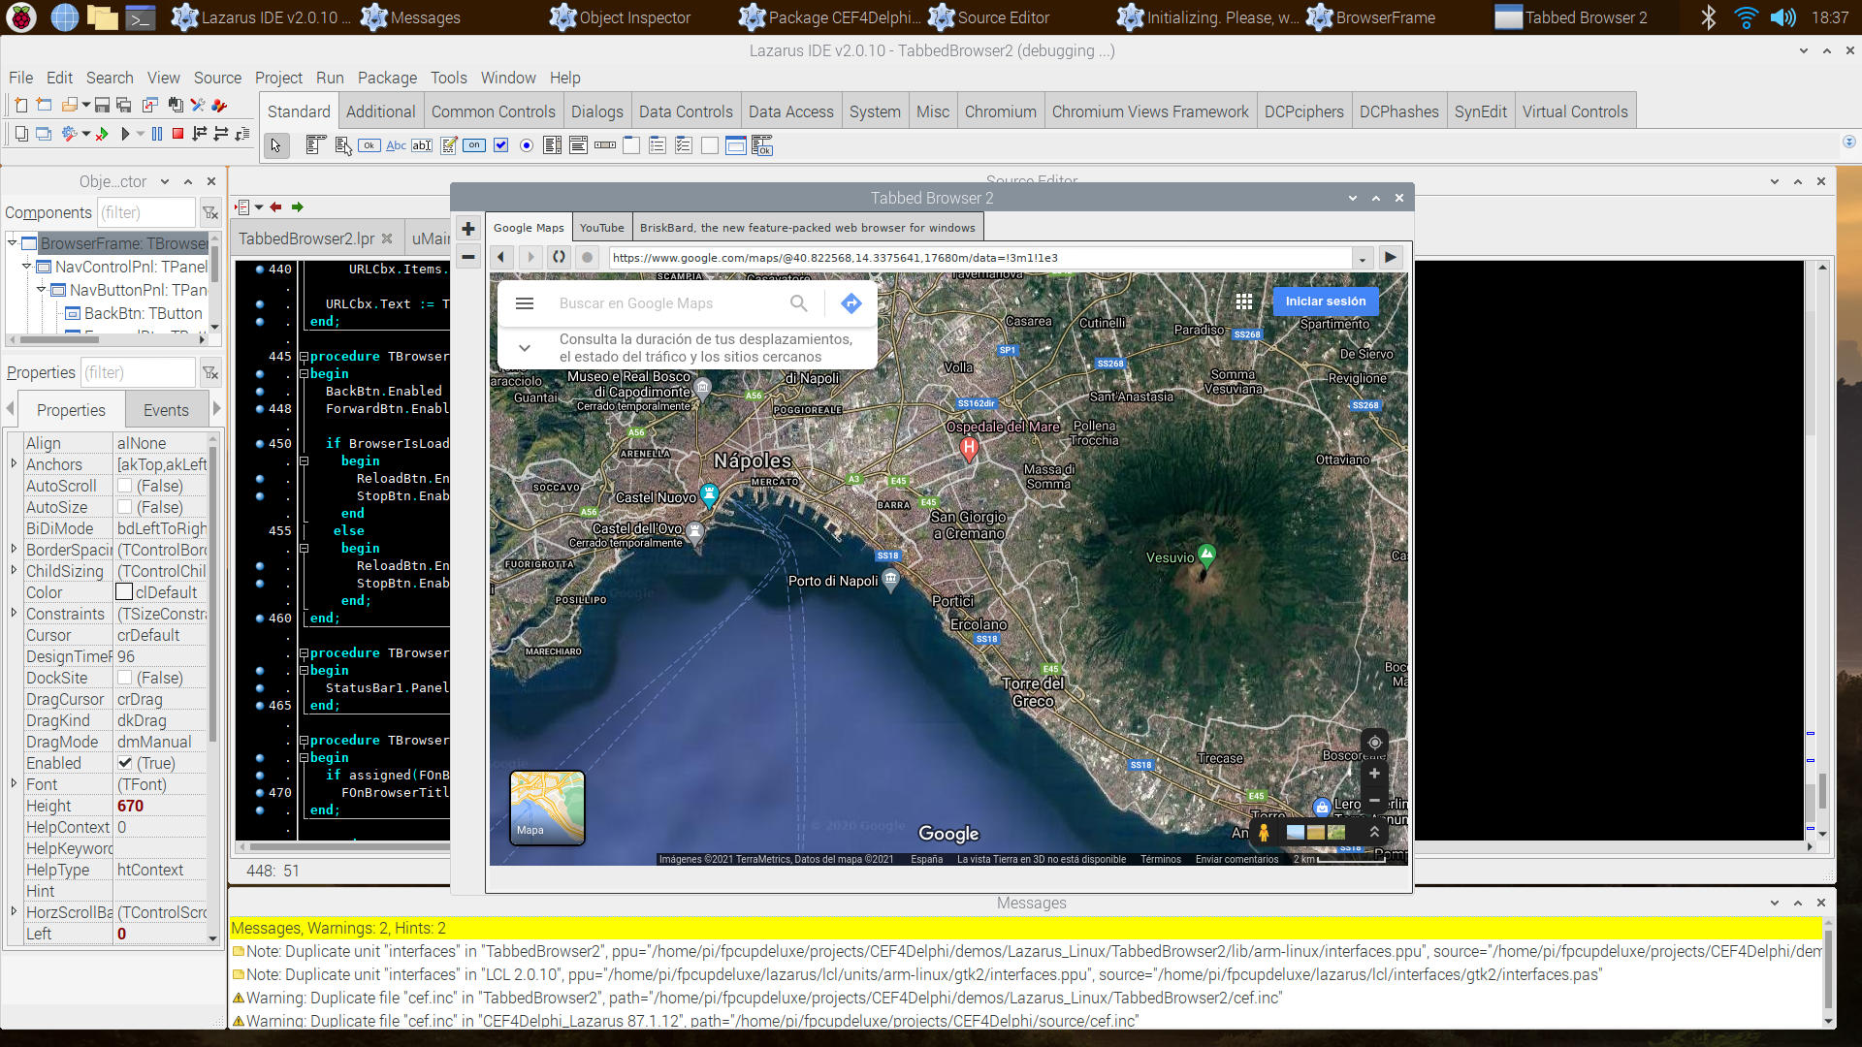
Task: Click the Mapa layer thumbnail
Action: [547, 808]
